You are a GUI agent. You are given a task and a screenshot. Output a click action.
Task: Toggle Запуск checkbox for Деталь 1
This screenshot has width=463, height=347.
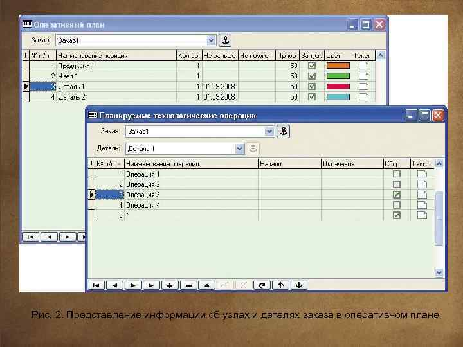(x=311, y=86)
